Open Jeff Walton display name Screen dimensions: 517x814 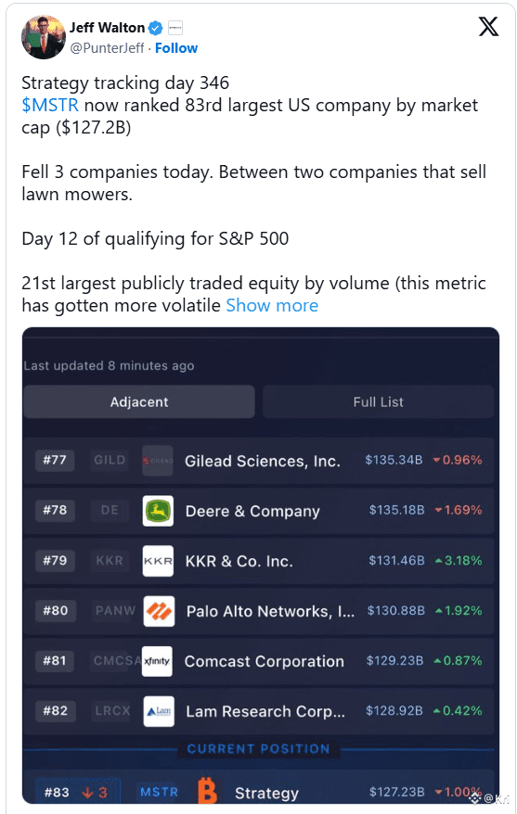(107, 28)
